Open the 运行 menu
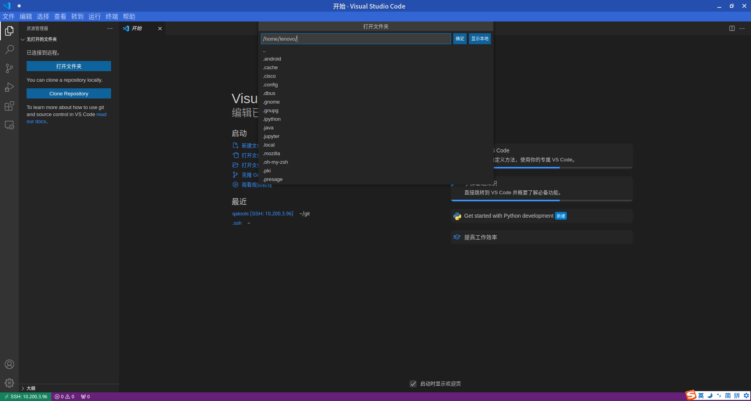The height and width of the screenshot is (401, 751). click(95, 16)
